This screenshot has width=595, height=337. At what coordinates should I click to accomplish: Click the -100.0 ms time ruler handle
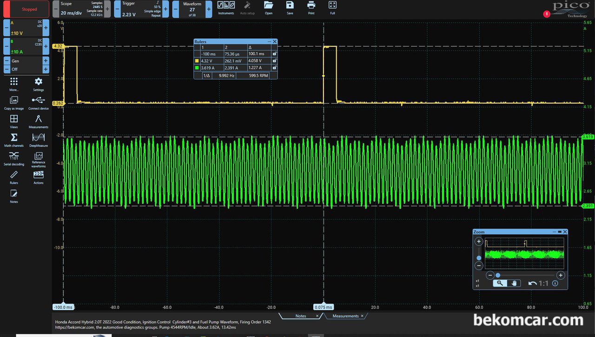pos(63,307)
